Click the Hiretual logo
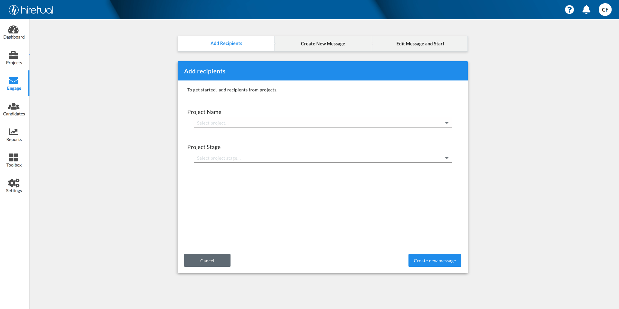 pyautogui.click(x=31, y=10)
